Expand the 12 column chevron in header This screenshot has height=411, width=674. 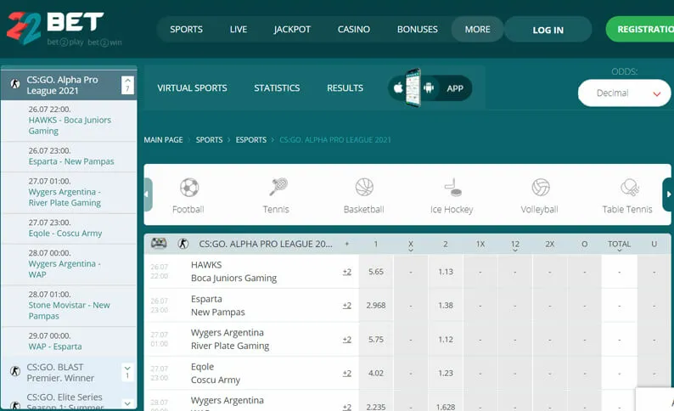pos(515,251)
